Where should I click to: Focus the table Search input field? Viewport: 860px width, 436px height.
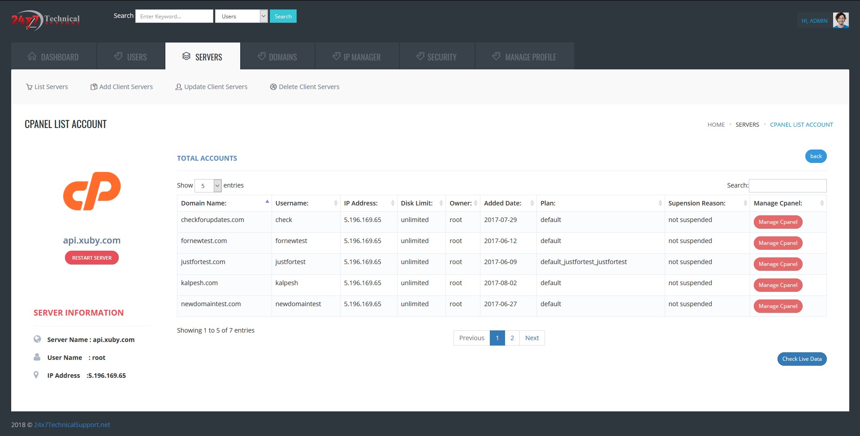point(787,185)
